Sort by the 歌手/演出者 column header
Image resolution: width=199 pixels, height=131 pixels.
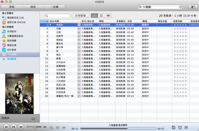[x=89, y=21]
